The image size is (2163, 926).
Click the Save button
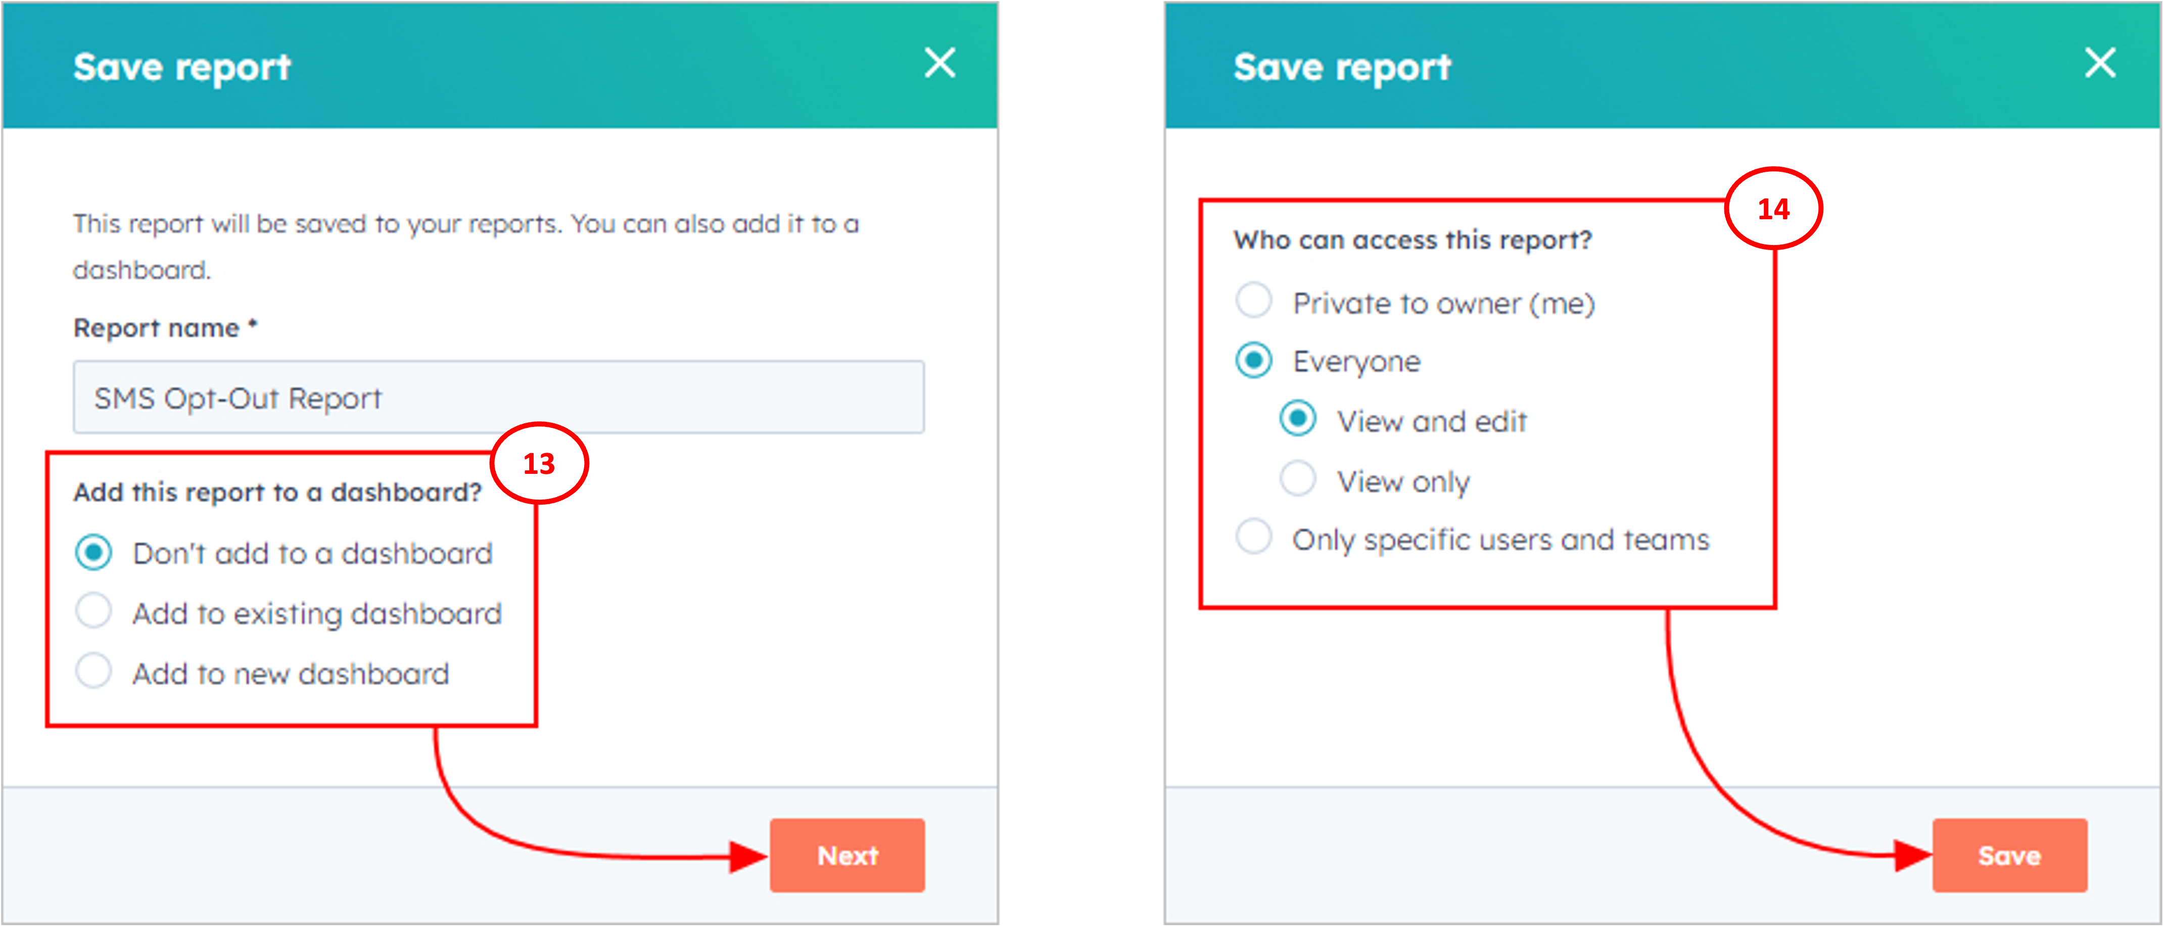(x=2009, y=855)
